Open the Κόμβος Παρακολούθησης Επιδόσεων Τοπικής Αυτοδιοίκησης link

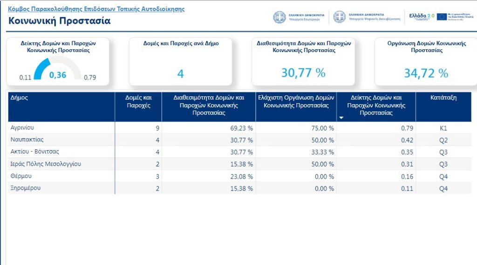click(x=96, y=9)
